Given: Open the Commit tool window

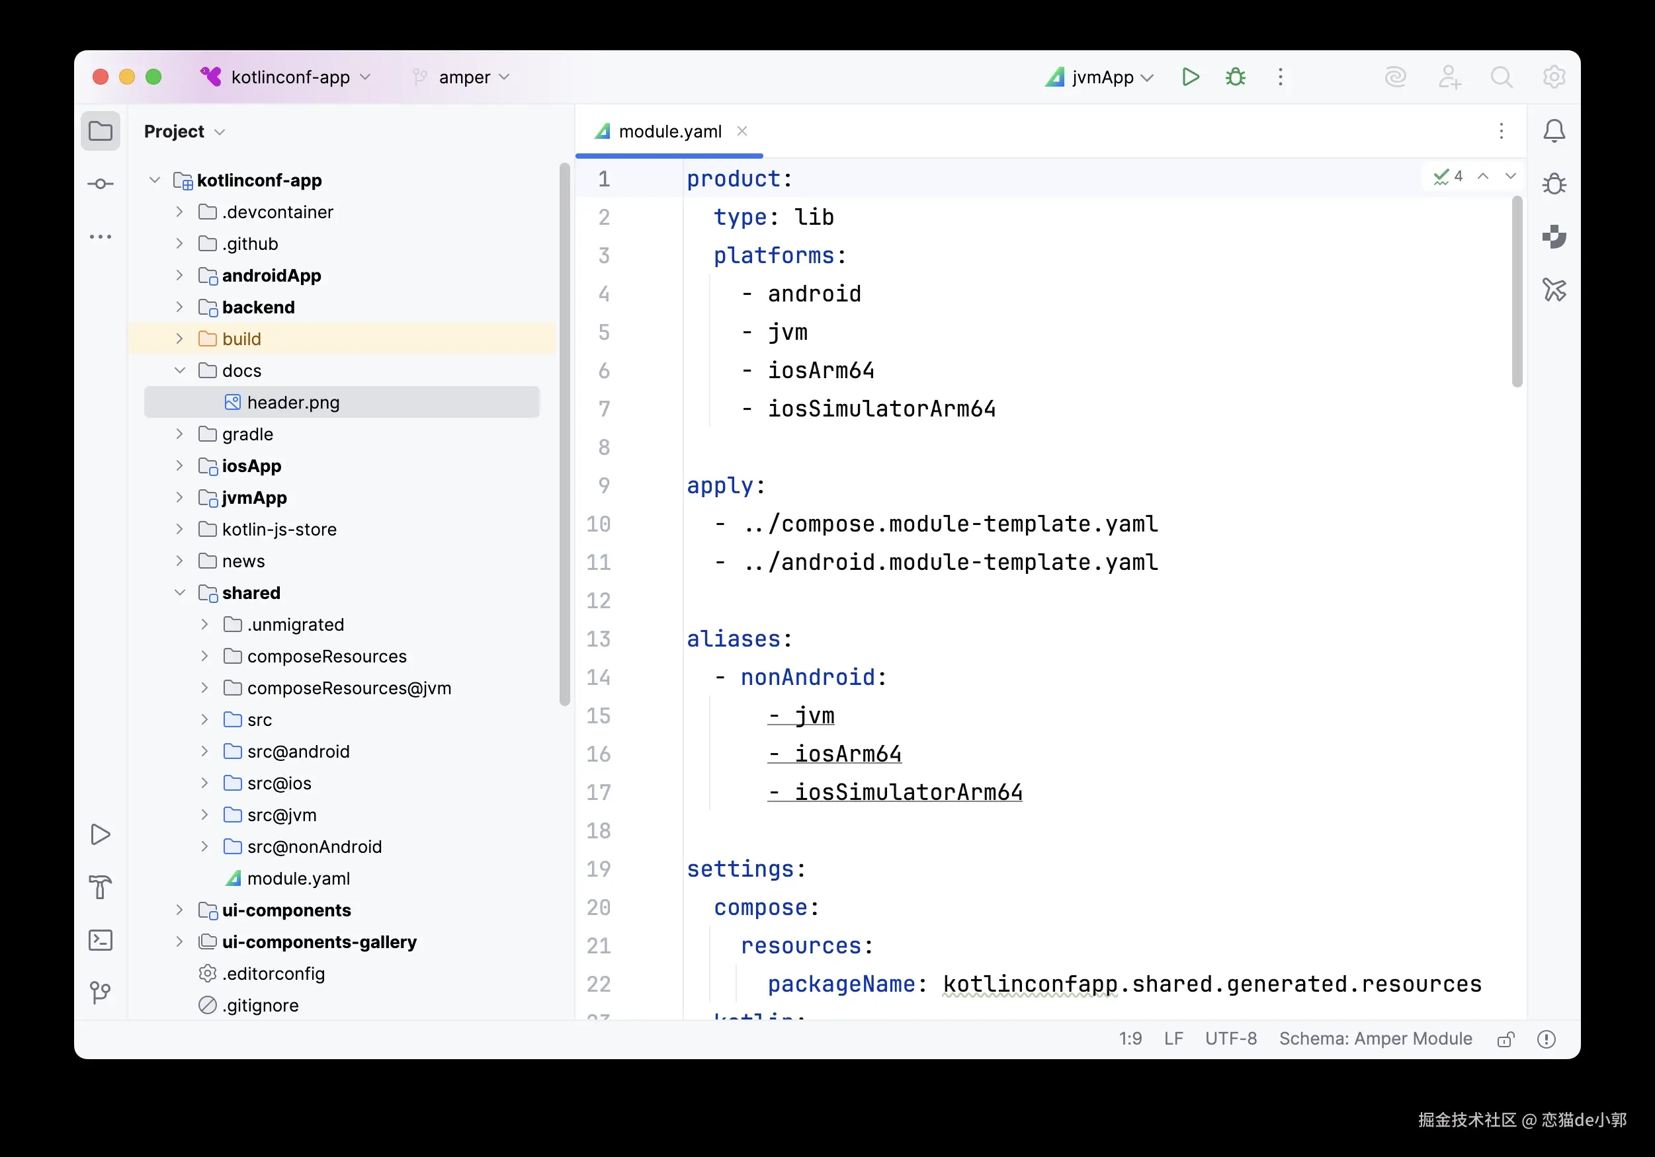Looking at the screenshot, I should click(x=100, y=184).
